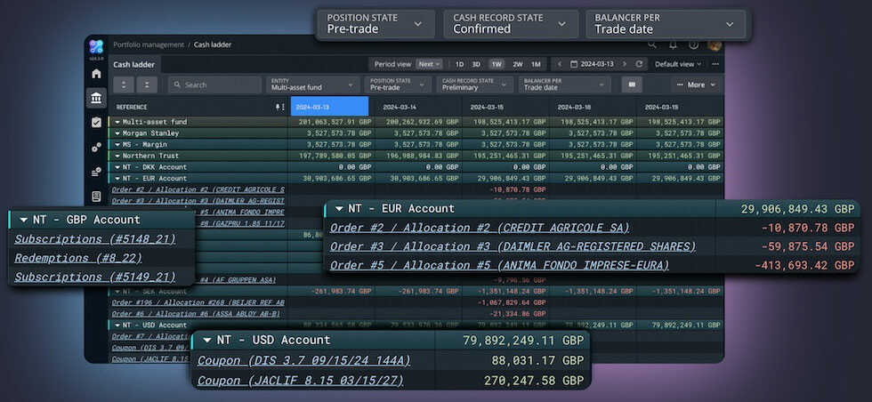Collapse the NT - GBP Account callout row
Viewport: 872px width, 402px height.
coord(23,220)
